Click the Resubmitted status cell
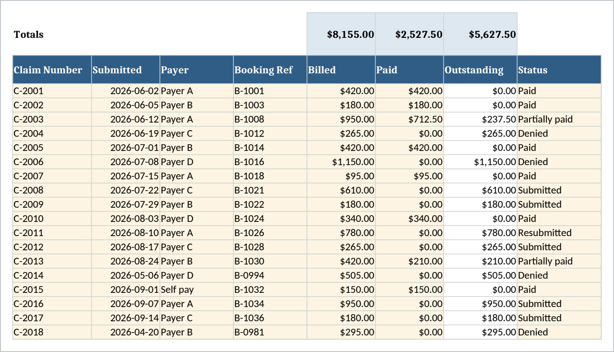Viewport: 614px width, 352px height. pos(559,233)
